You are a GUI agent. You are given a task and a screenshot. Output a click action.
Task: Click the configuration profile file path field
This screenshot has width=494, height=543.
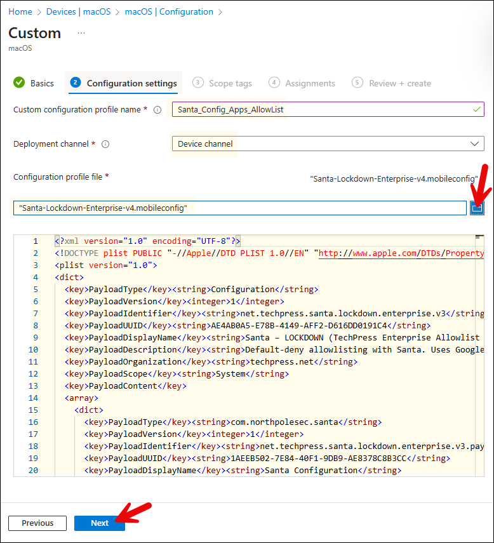[240, 208]
